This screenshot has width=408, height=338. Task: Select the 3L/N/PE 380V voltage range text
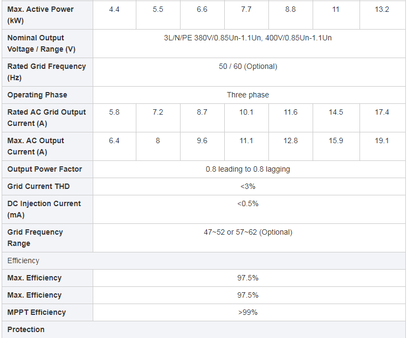tap(248, 38)
